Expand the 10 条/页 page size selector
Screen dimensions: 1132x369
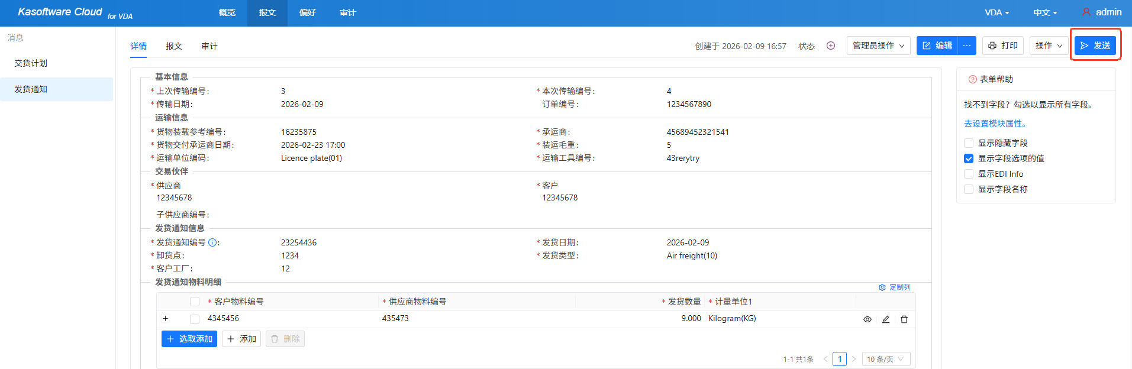point(885,359)
